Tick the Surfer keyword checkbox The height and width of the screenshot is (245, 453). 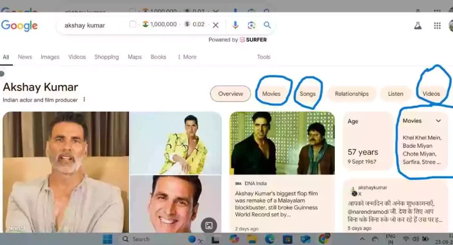click(x=133, y=24)
